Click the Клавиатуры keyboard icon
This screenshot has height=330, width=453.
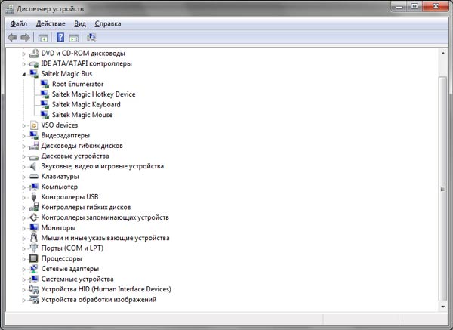(34, 177)
